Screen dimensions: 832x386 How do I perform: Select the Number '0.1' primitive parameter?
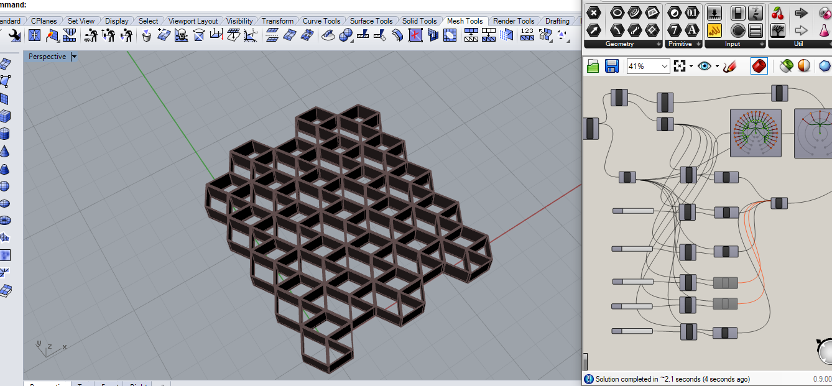(692, 12)
